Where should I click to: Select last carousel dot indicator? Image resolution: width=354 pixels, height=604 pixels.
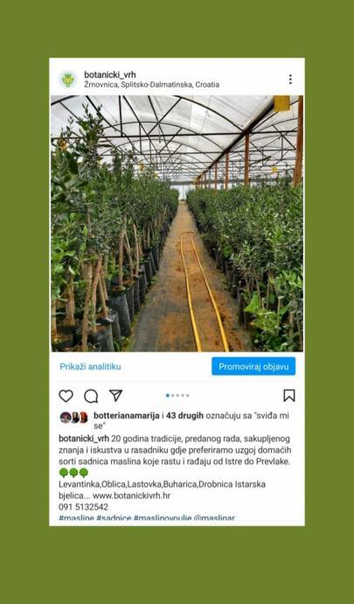(187, 395)
